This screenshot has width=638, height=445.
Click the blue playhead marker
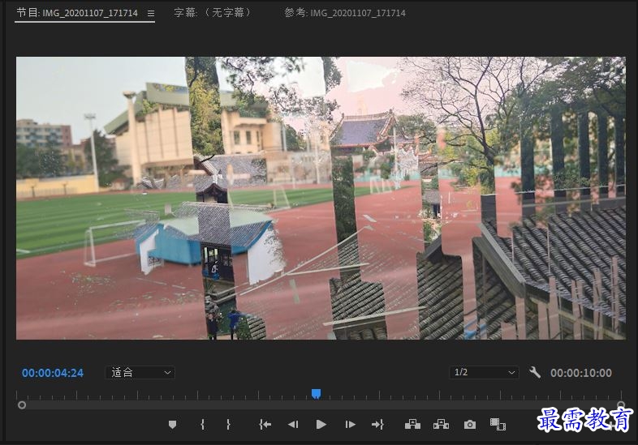316,393
